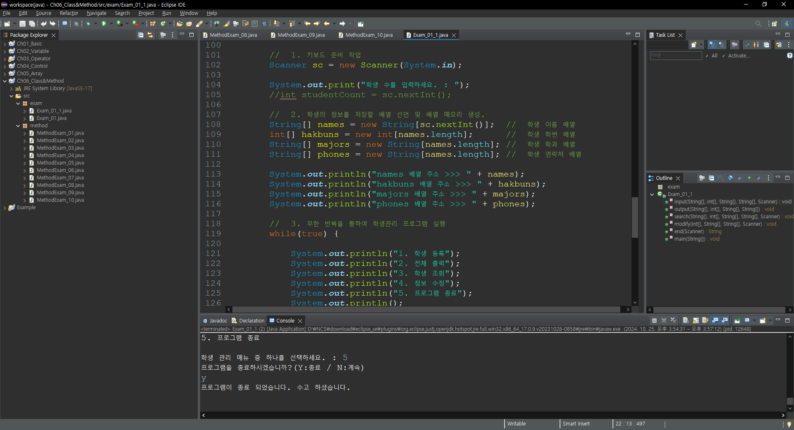Click Remove All Terminated Launches in Console
The width and height of the screenshot is (794, 430).
673,320
